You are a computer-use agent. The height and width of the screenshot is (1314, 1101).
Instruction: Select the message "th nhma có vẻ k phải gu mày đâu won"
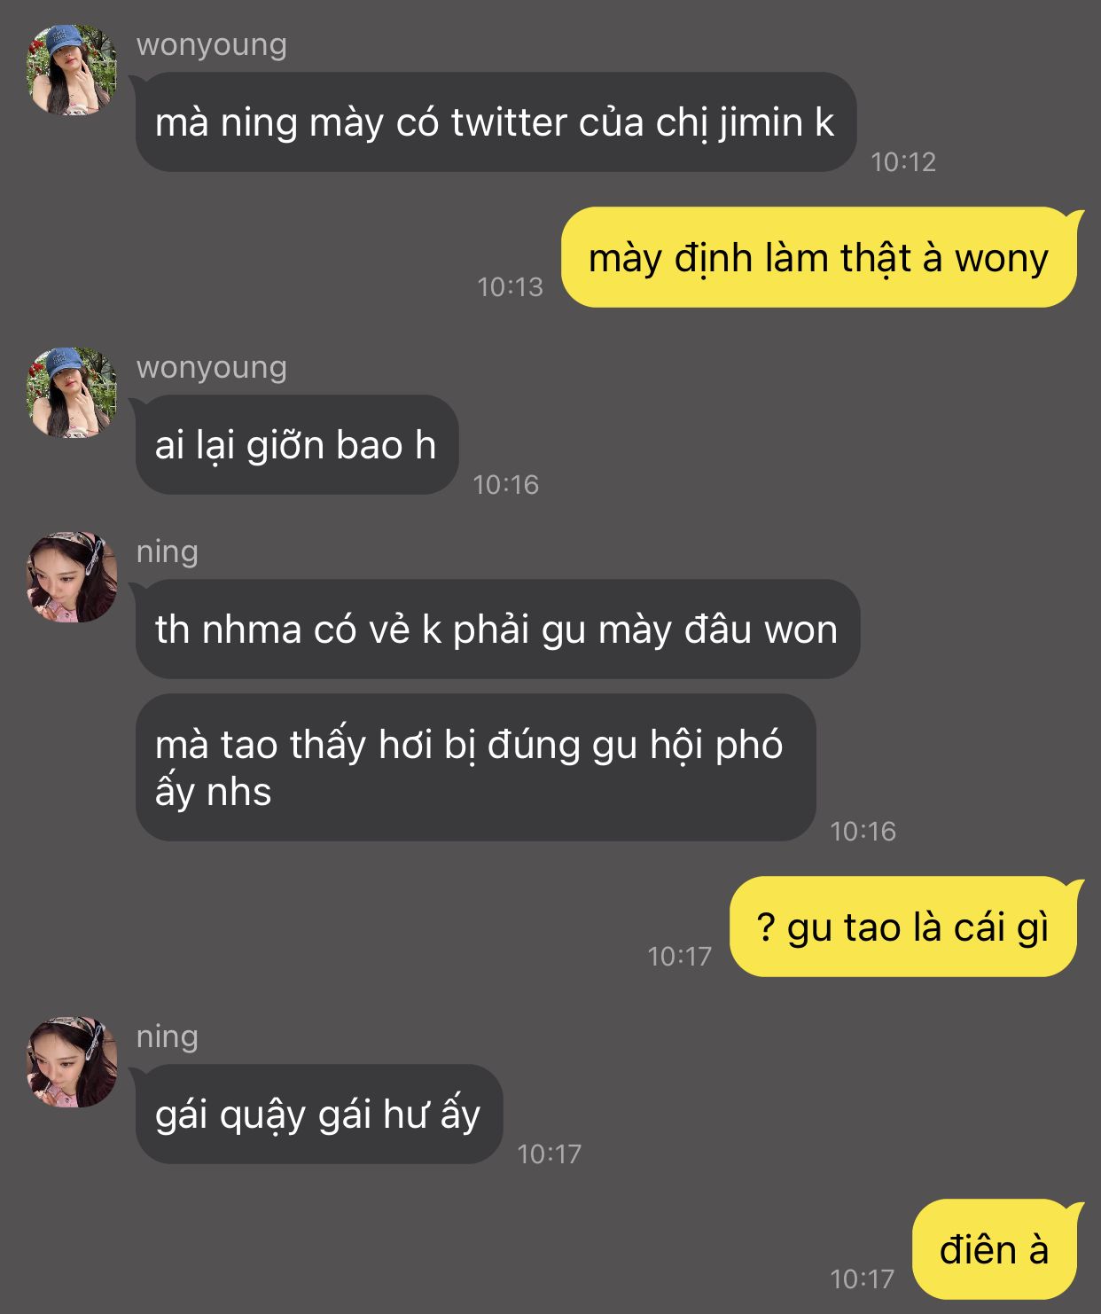tap(497, 630)
